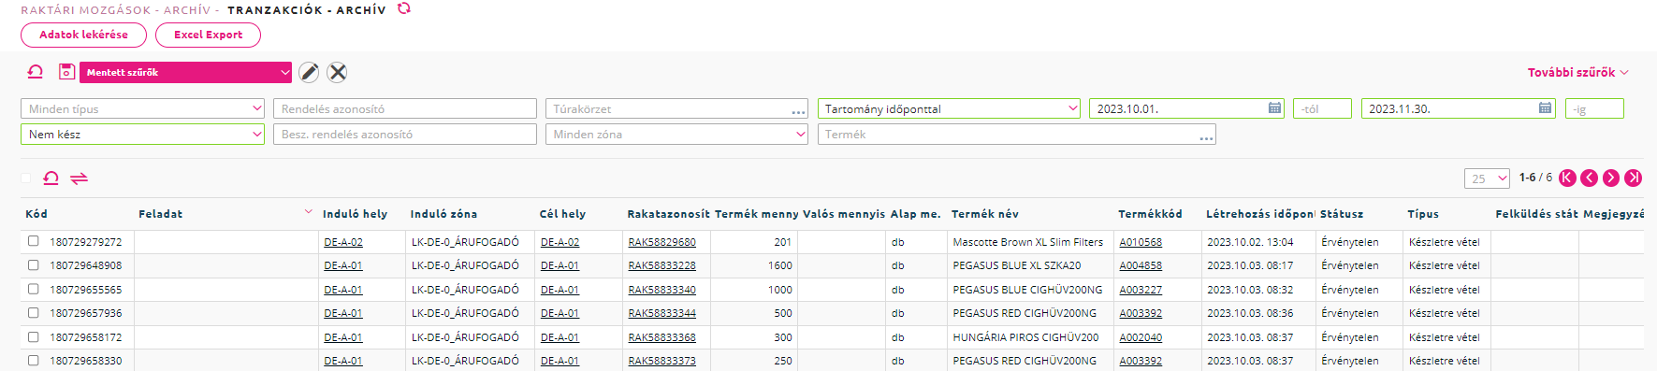Open the Nem kész status dropdown
The height and width of the screenshot is (371, 1657).
142,135
